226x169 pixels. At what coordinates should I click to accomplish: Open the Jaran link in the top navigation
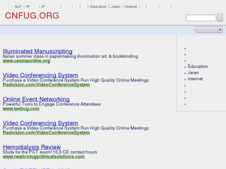tap(115, 7)
